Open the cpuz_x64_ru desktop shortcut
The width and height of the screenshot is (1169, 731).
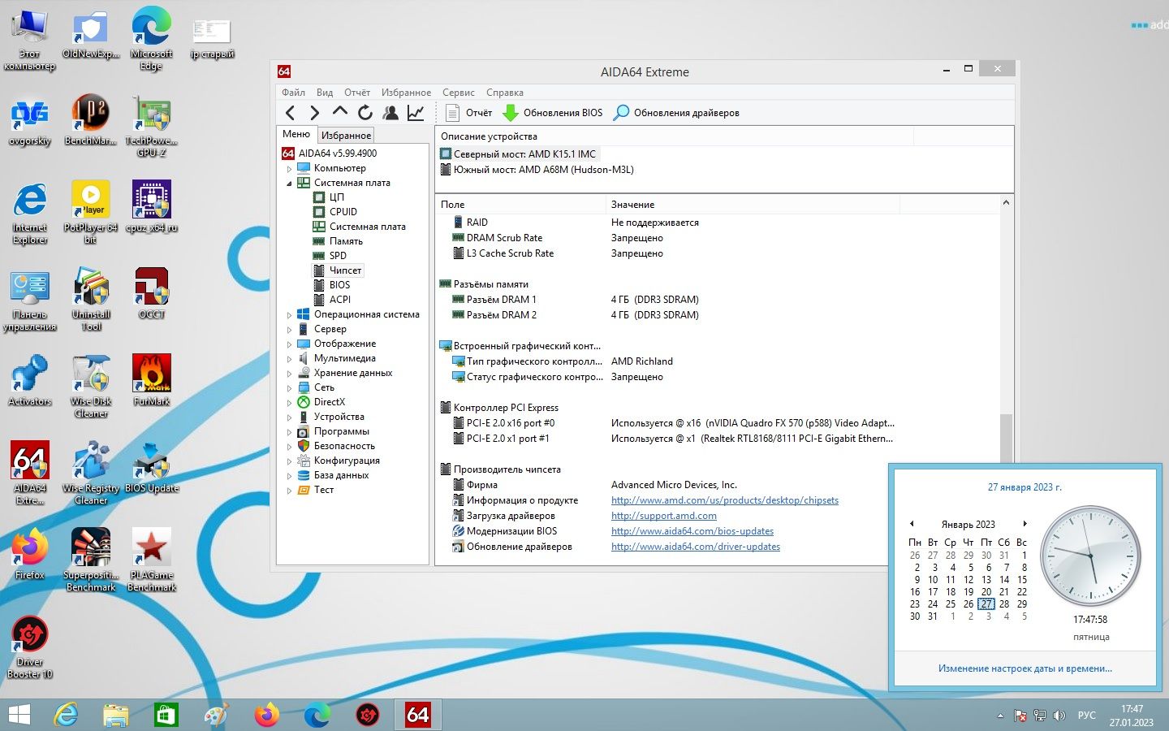[152, 206]
